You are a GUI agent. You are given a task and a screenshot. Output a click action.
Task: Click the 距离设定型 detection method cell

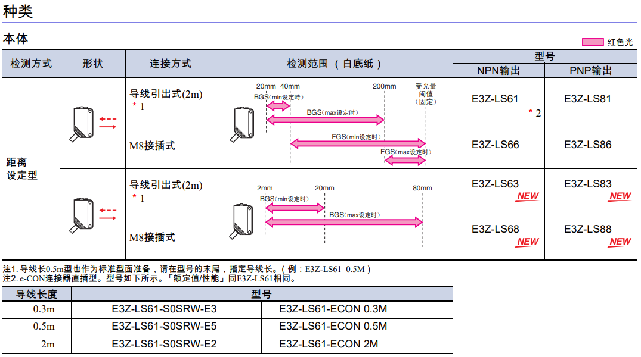point(22,168)
